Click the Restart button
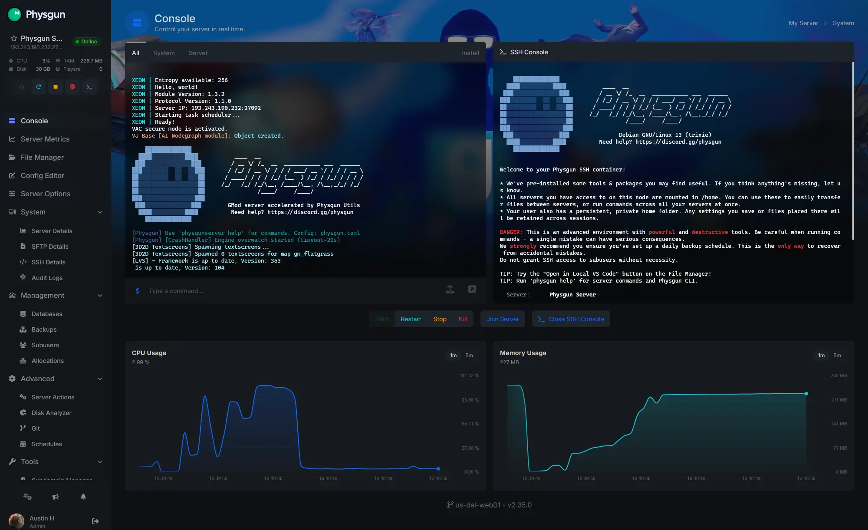This screenshot has height=530, width=868. click(x=411, y=319)
